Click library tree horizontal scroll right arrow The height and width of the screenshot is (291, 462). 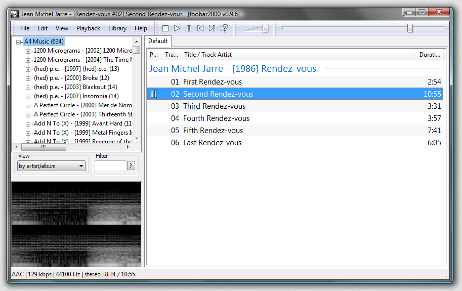point(128,147)
